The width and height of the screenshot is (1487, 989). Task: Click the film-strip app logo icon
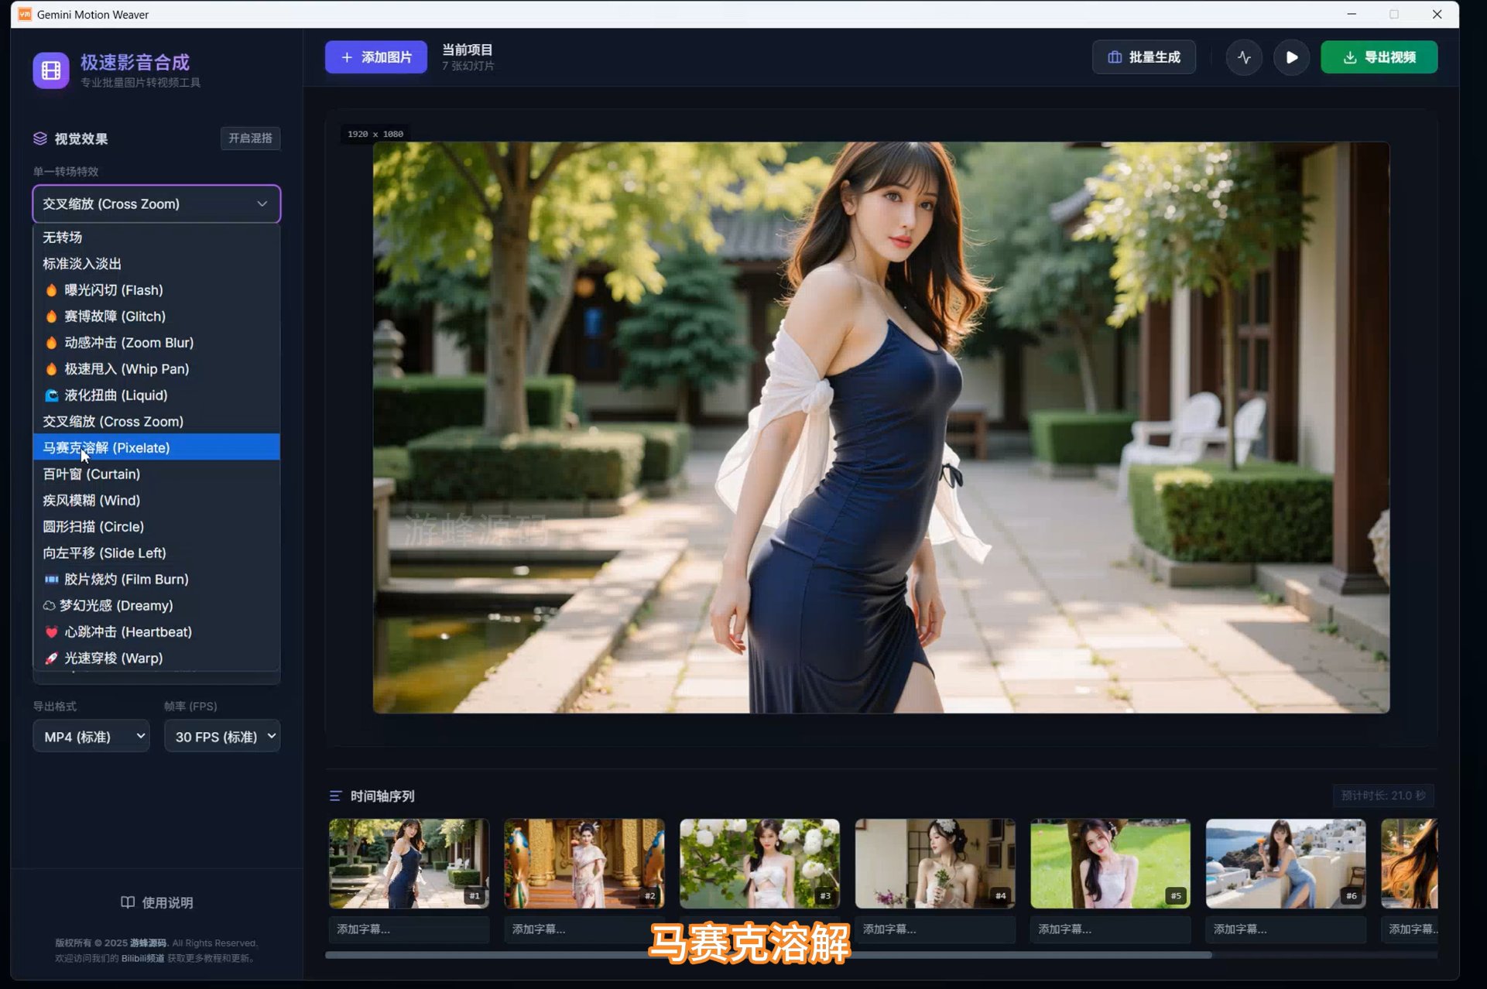[51, 70]
